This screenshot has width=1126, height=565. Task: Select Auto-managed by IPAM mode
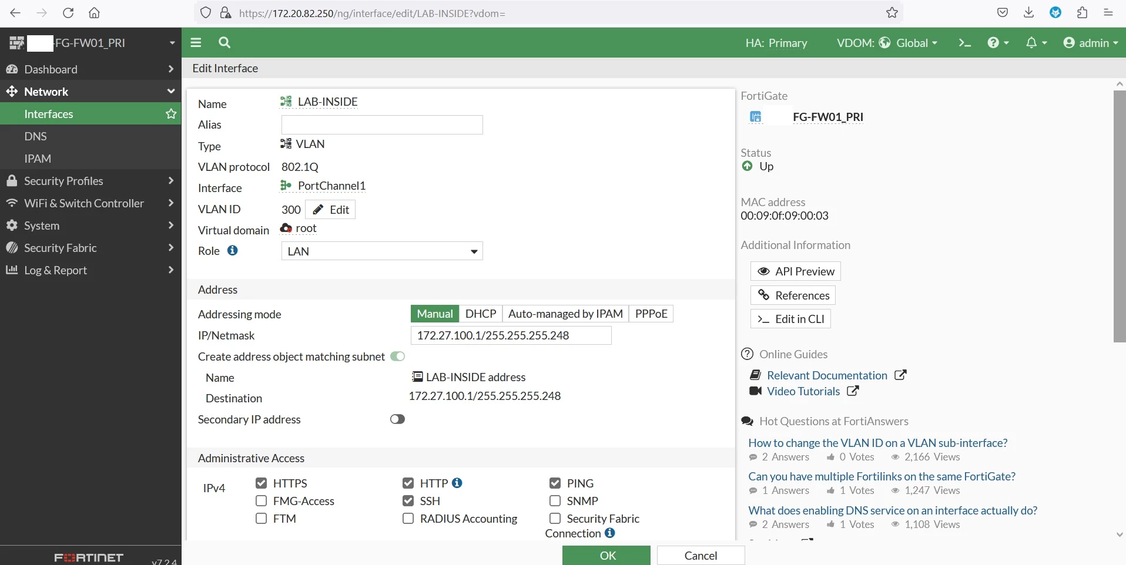565,314
